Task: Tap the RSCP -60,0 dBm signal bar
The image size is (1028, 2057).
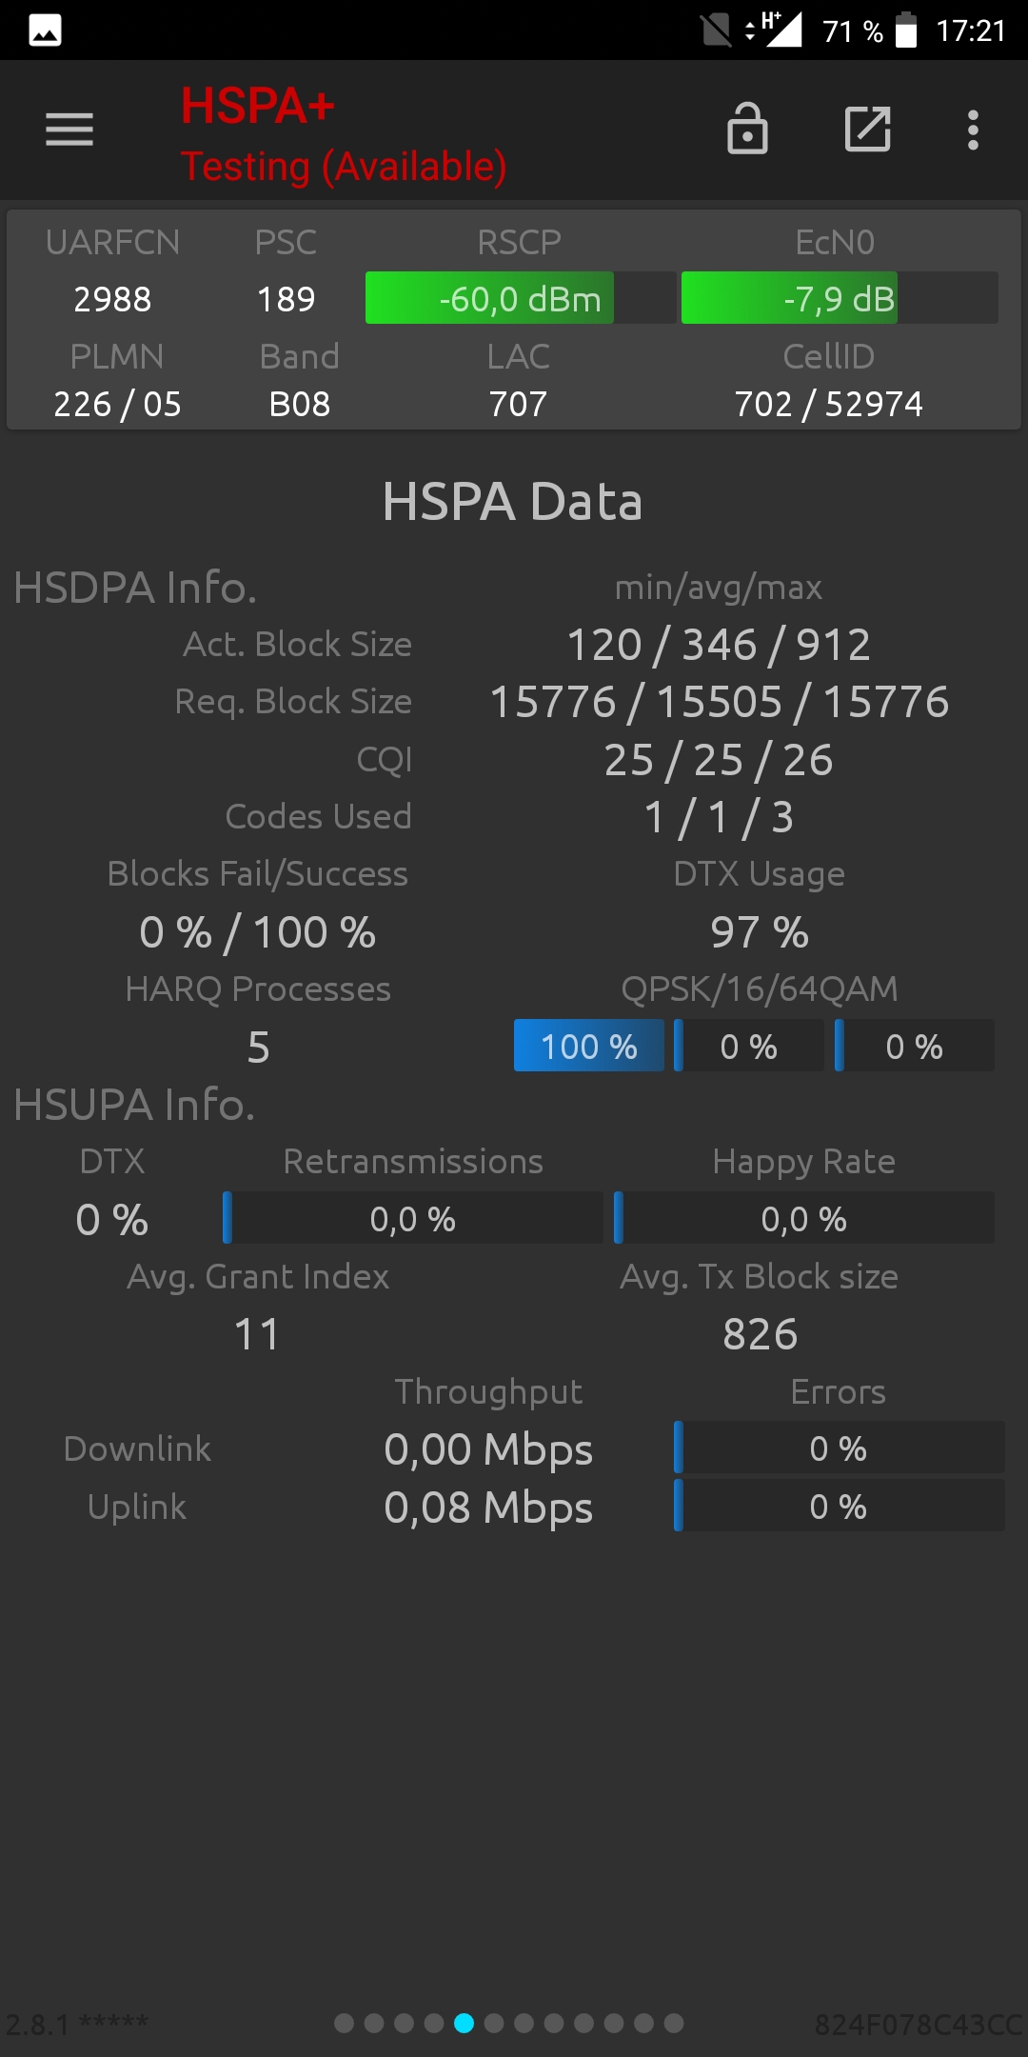Action: tap(521, 298)
